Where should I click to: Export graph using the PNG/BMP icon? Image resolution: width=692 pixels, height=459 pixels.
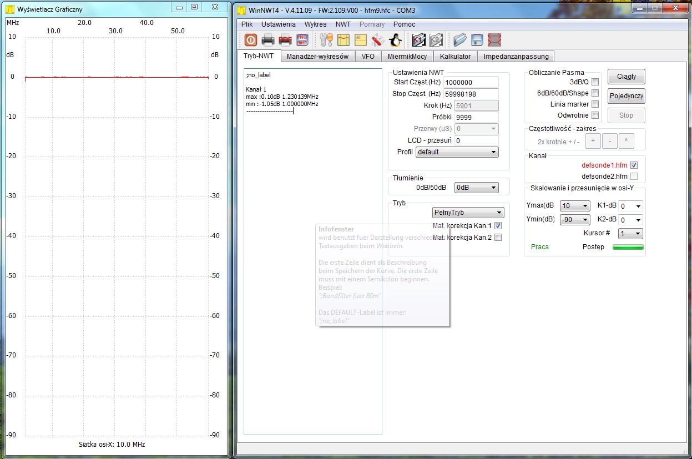click(302, 40)
